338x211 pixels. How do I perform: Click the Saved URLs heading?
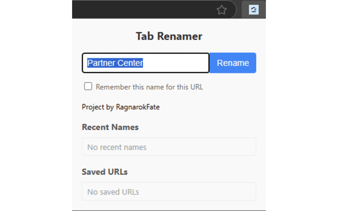tap(105, 172)
